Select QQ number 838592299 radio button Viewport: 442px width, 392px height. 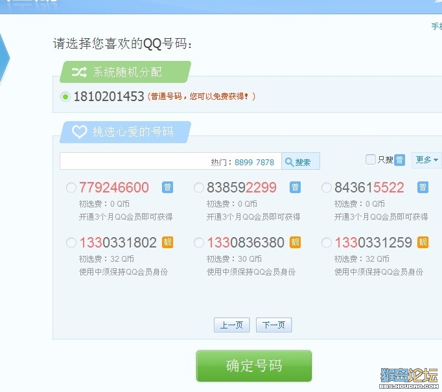(199, 187)
